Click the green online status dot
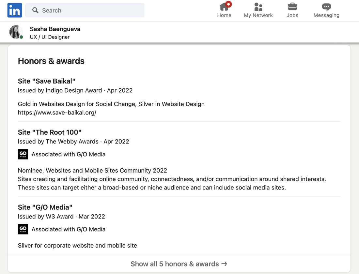The height and width of the screenshot is (274, 359). pos(22,37)
